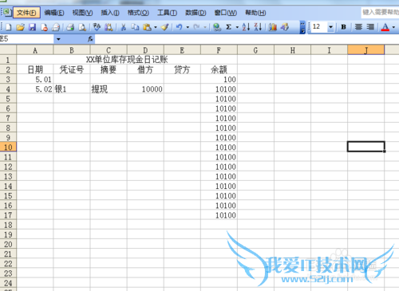This screenshot has width=399, height=291.
Task: Click the grayed Redo arrow icon
Action: point(197,27)
